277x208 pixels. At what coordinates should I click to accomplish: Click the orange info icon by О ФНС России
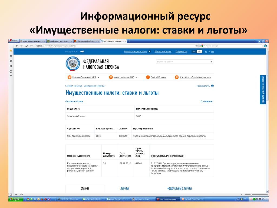148,77
